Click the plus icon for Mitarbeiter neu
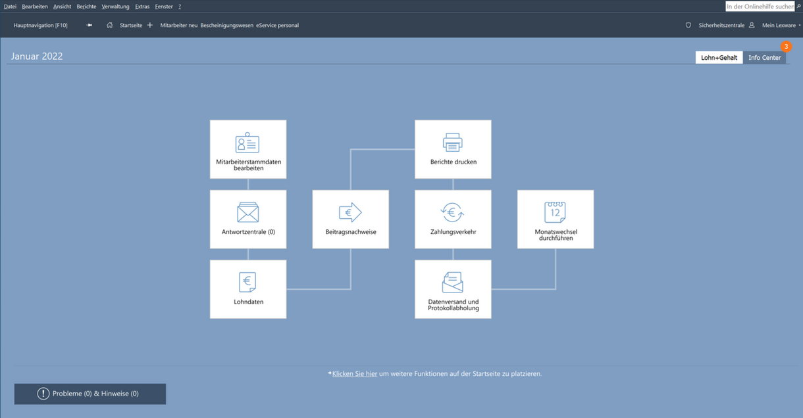This screenshot has height=418, width=803. tap(150, 25)
